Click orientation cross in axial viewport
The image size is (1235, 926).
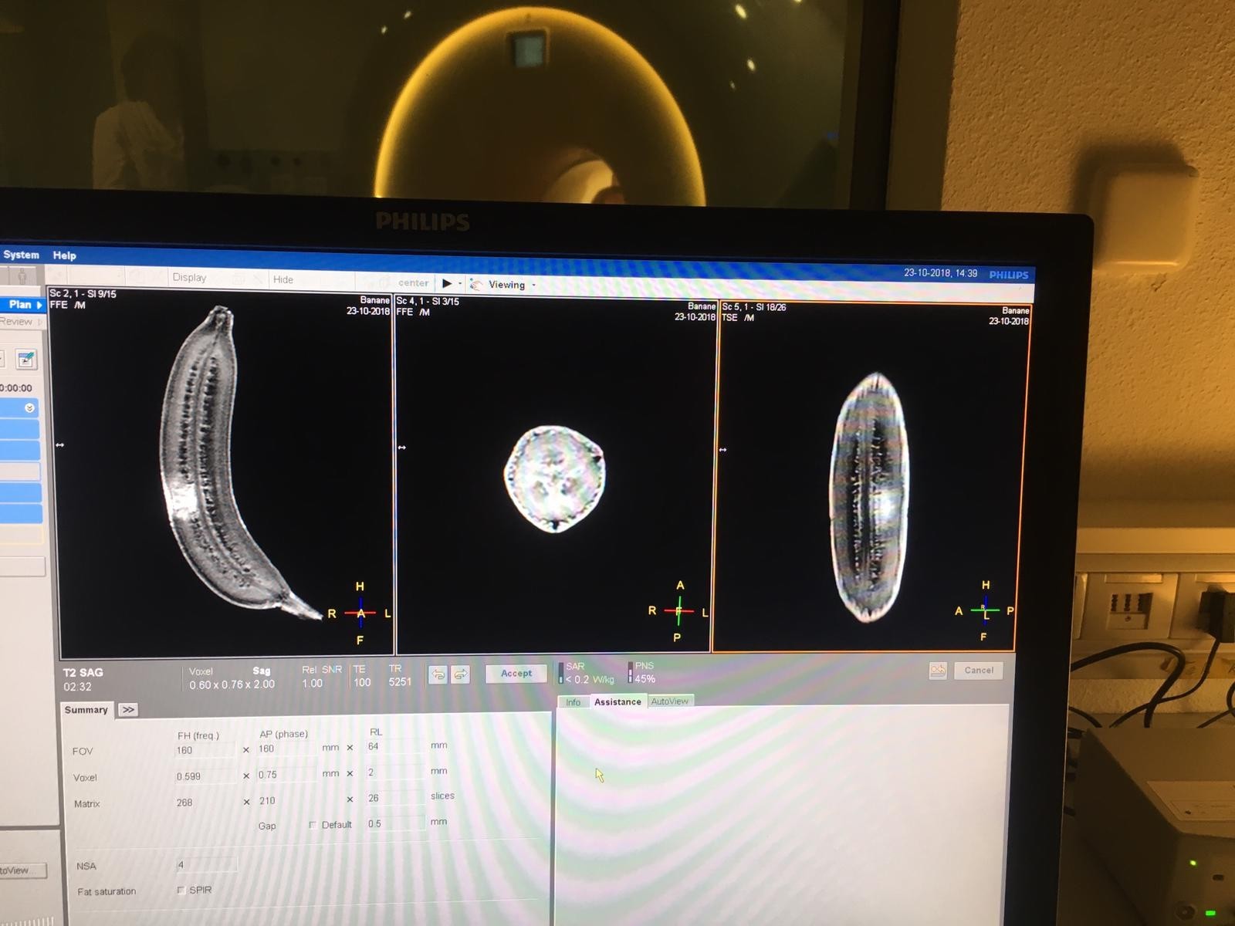(x=678, y=611)
